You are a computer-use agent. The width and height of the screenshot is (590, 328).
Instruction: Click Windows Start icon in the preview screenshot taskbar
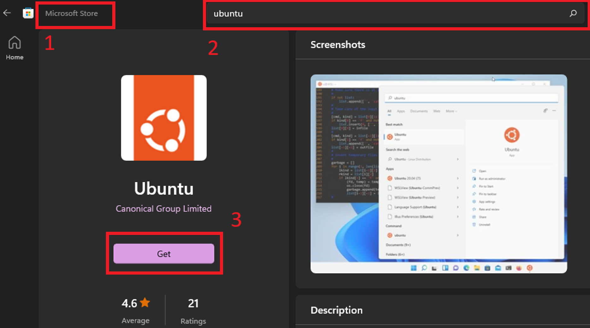(x=413, y=268)
